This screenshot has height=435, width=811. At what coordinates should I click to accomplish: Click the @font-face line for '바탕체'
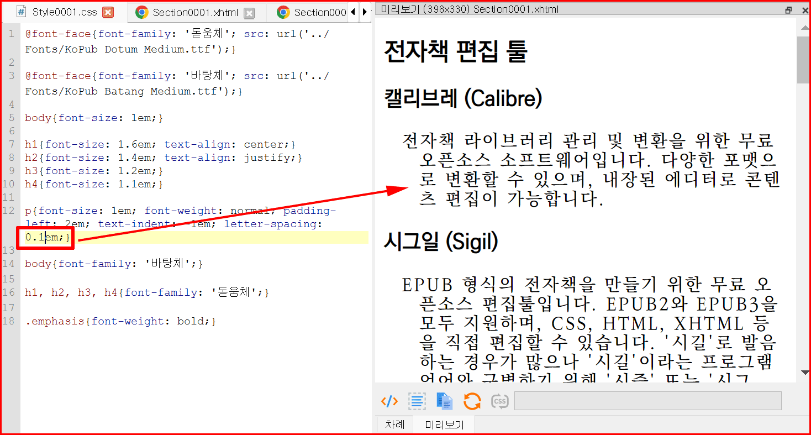(177, 76)
